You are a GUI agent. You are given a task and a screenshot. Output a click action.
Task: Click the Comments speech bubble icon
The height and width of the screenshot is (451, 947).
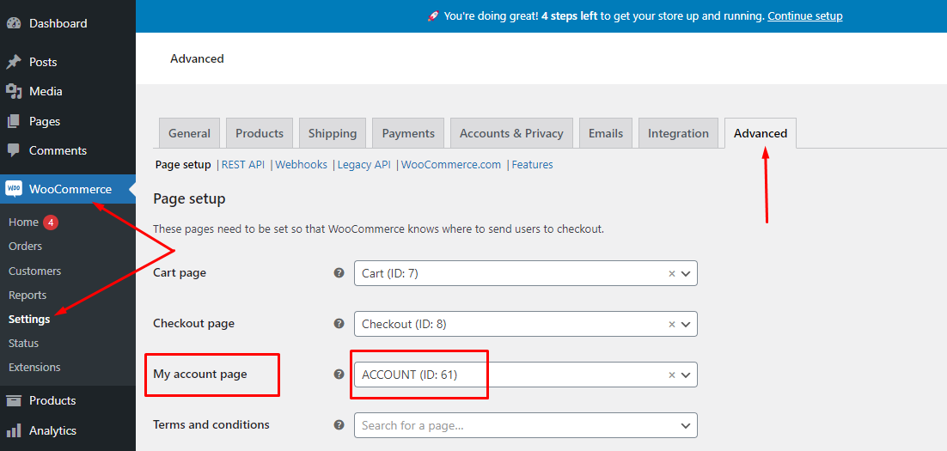pos(13,150)
